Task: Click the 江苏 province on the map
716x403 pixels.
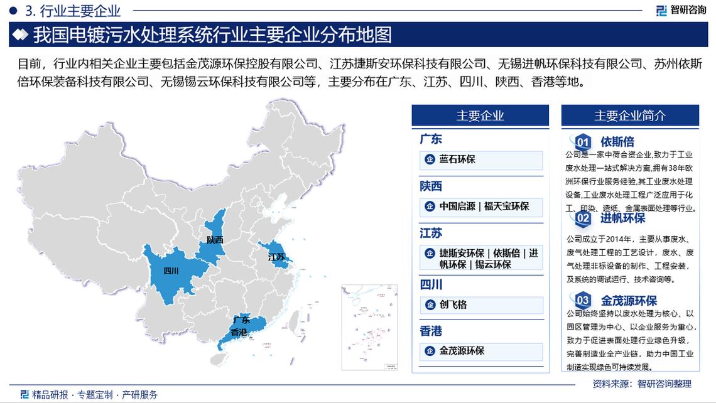Action: (x=276, y=255)
